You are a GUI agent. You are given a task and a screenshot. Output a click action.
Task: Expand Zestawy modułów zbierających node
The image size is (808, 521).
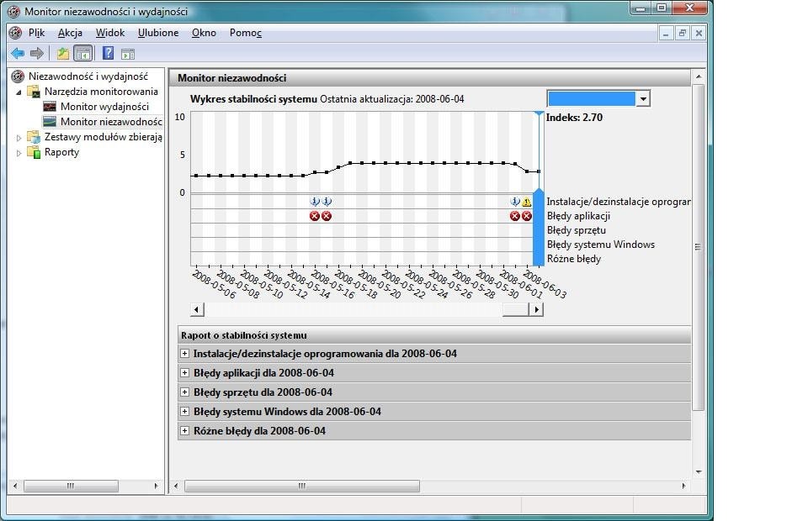(x=19, y=138)
